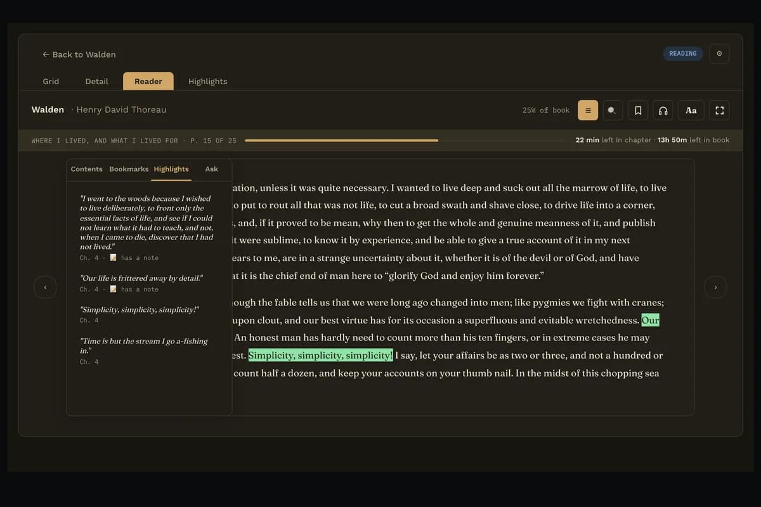Toggle the contents panel list icon
This screenshot has width=761, height=507.
coord(588,110)
